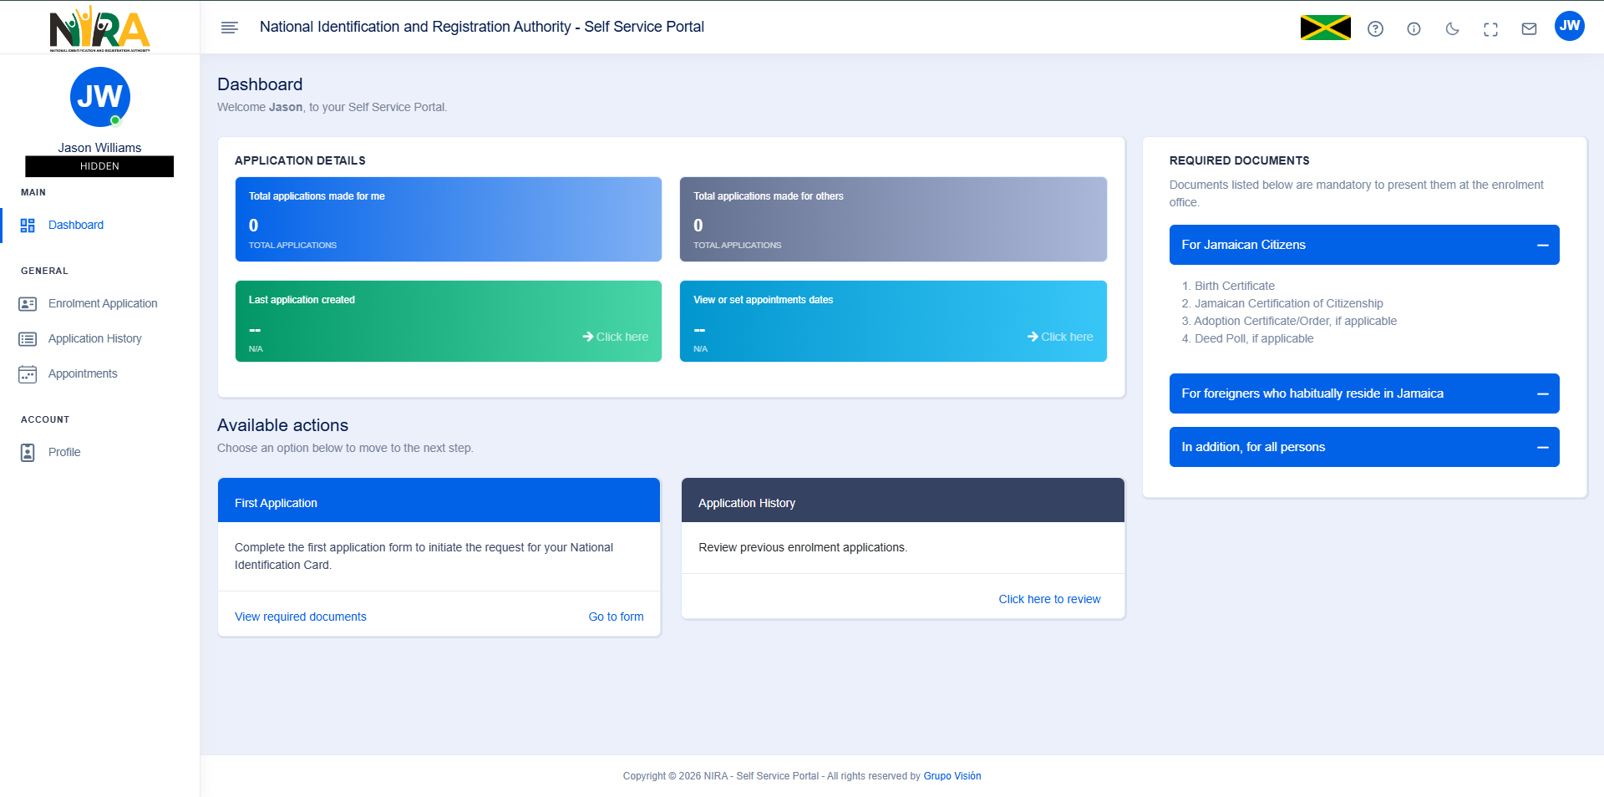The width and height of the screenshot is (1604, 797).
Task: Select Application History in sidebar
Action: click(94, 338)
